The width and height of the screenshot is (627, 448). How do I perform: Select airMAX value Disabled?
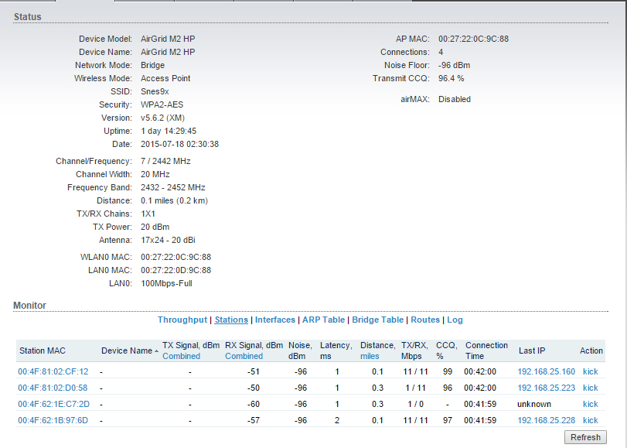click(x=455, y=99)
